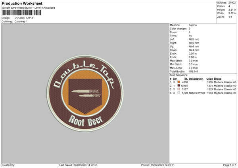Click the dark brown thread color swatch

coord(178,86)
